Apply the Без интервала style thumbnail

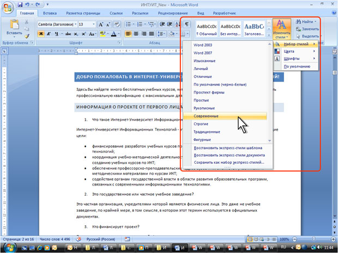230,29
